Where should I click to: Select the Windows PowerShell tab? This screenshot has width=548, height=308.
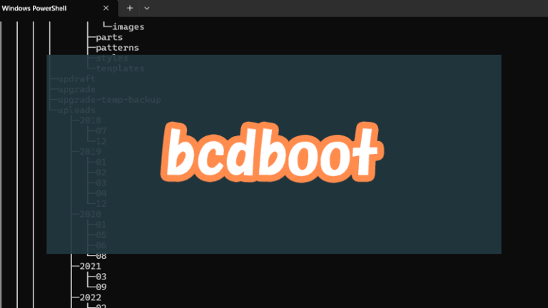(59, 8)
